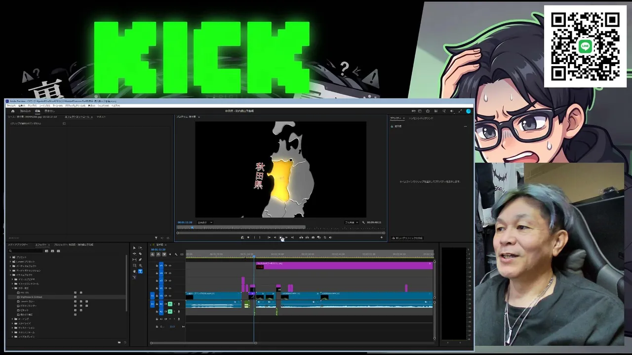
Task: Open the シーケンス menu
Action: click(x=45, y=106)
